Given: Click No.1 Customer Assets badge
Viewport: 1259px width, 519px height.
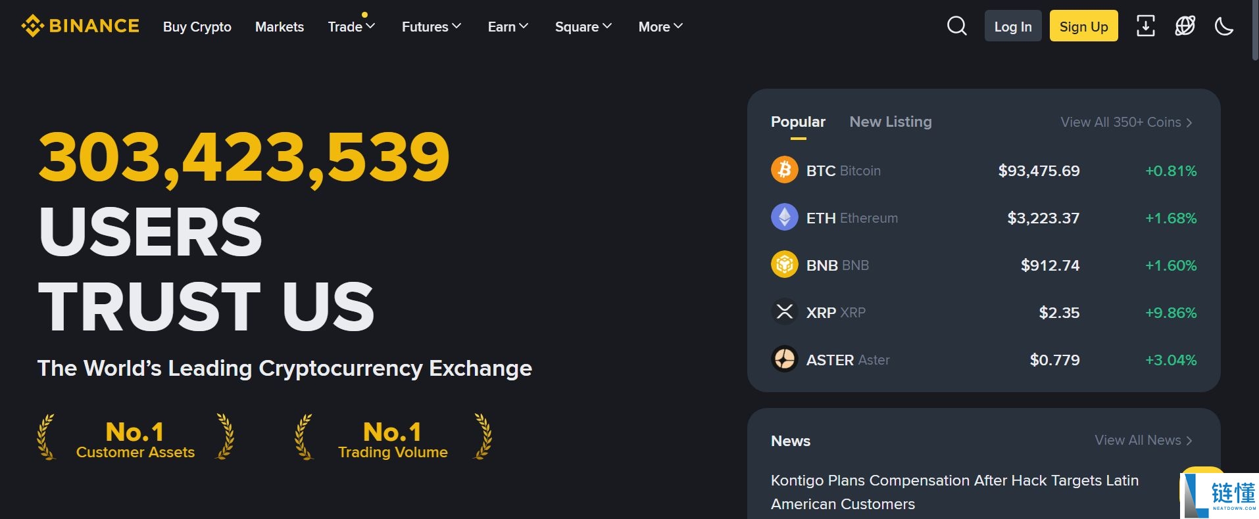Looking at the screenshot, I should 136,438.
